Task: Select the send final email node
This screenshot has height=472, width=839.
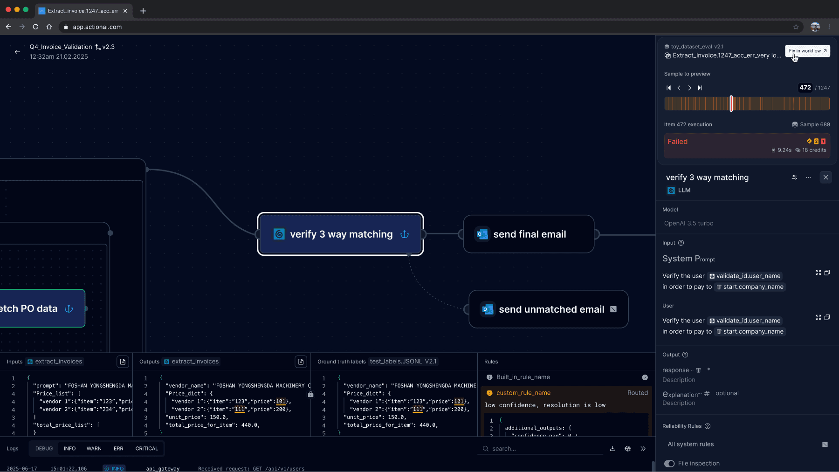Action: tap(529, 234)
